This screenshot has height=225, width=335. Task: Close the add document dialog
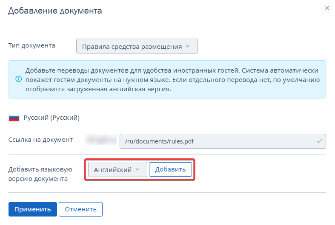327,8
